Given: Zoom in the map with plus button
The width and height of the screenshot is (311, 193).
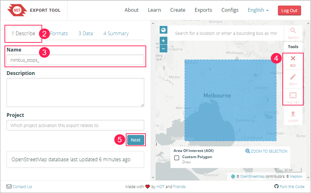Looking at the screenshot, I should (163, 41).
